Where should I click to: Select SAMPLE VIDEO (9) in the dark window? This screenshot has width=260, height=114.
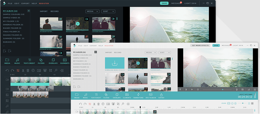pos(11,18)
